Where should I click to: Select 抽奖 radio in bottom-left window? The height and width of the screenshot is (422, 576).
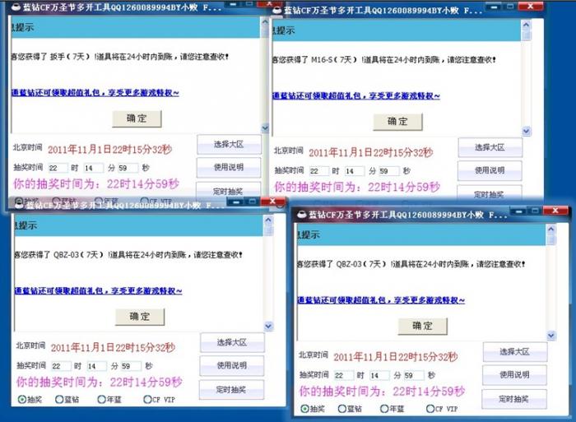click(x=22, y=399)
